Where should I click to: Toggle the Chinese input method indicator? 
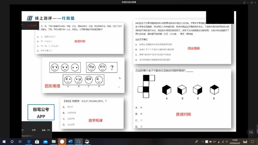pos(227,142)
